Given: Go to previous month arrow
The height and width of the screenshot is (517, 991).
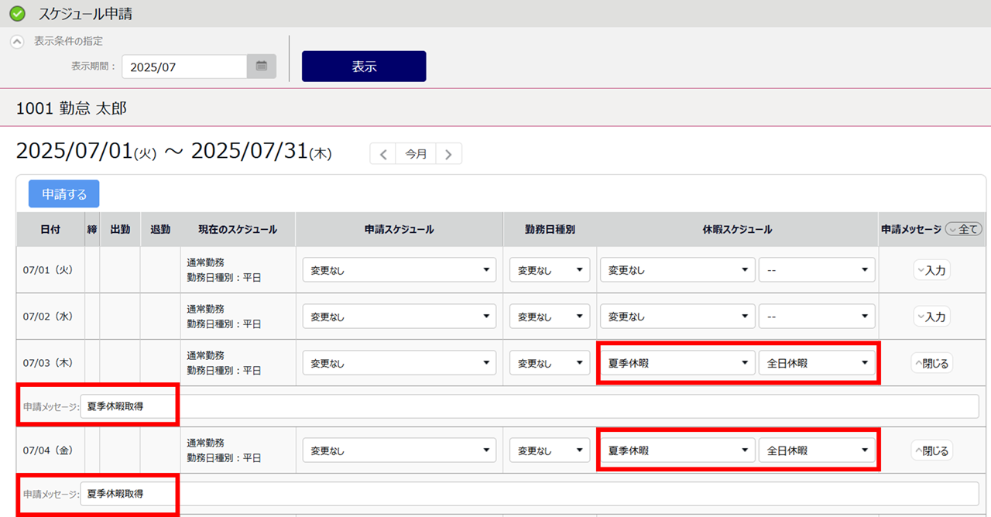Looking at the screenshot, I should click(x=382, y=153).
